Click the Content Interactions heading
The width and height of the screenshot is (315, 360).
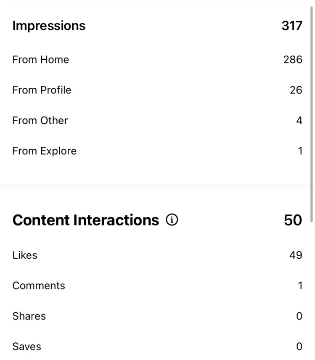point(86,220)
